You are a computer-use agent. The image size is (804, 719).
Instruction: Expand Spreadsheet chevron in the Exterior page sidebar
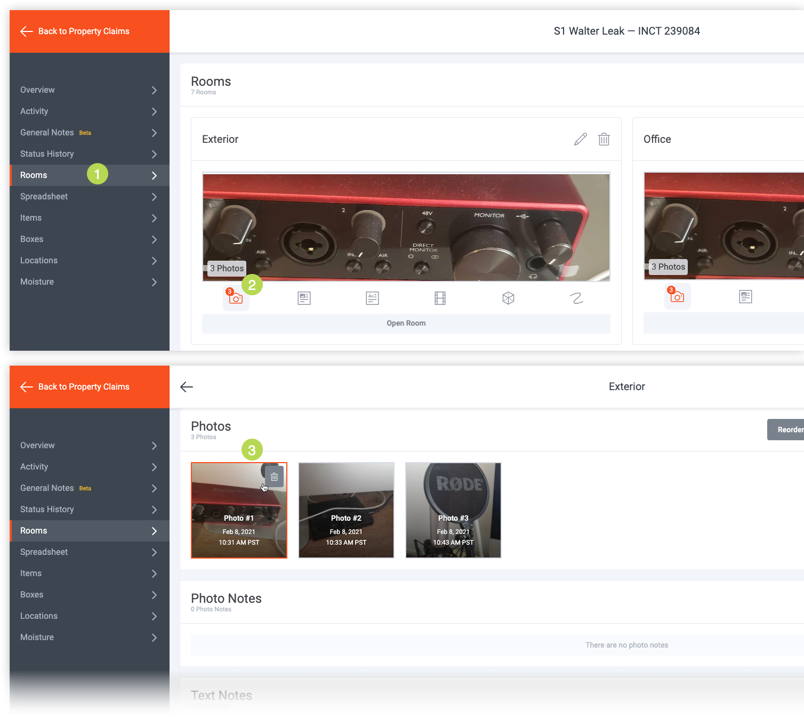click(154, 552)
